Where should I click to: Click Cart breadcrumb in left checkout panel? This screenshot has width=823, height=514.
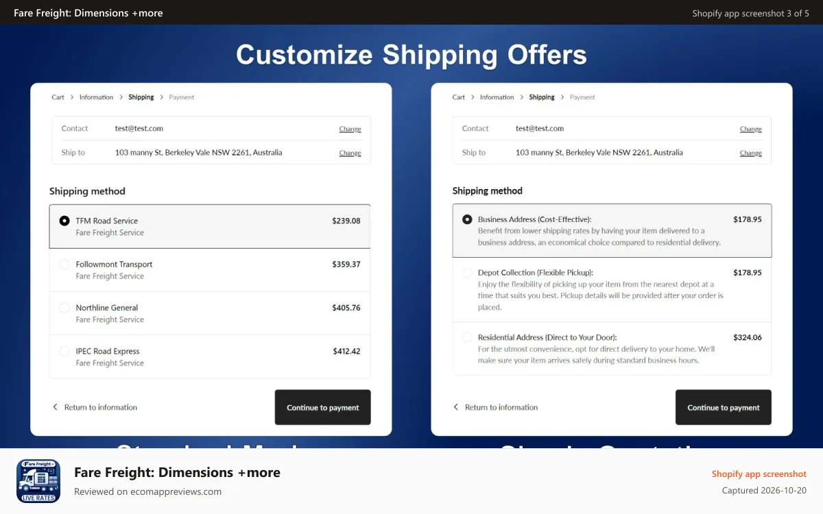(x=58, y=97)
